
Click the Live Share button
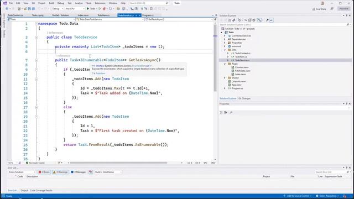click(319, 9)
